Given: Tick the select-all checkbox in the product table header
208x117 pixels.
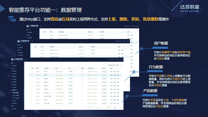Looking at the screenshot, I should point(29,68).
